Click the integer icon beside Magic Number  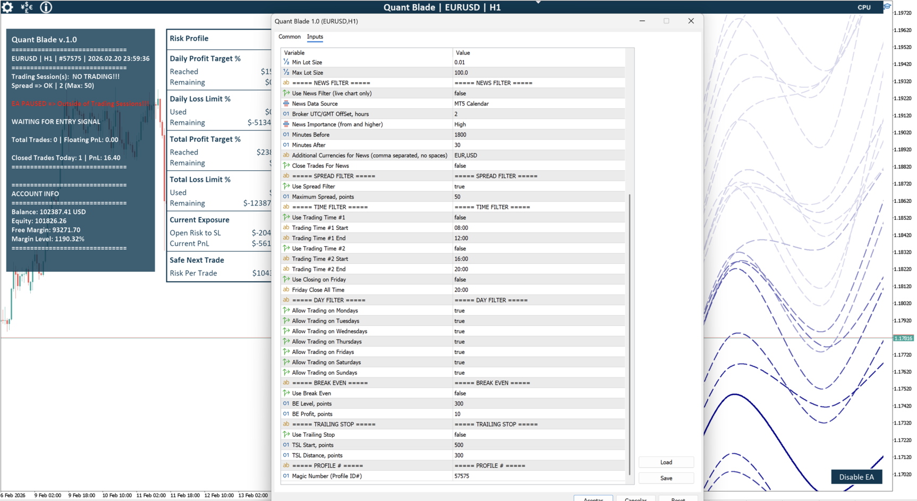tap(286, 476)
